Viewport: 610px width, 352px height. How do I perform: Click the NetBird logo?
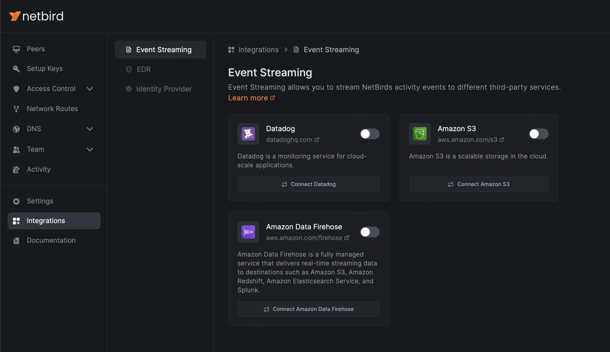[36, 17]
